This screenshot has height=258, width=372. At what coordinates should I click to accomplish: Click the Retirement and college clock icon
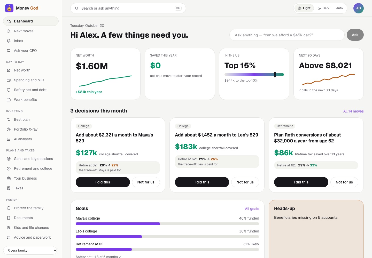(9, 169)
